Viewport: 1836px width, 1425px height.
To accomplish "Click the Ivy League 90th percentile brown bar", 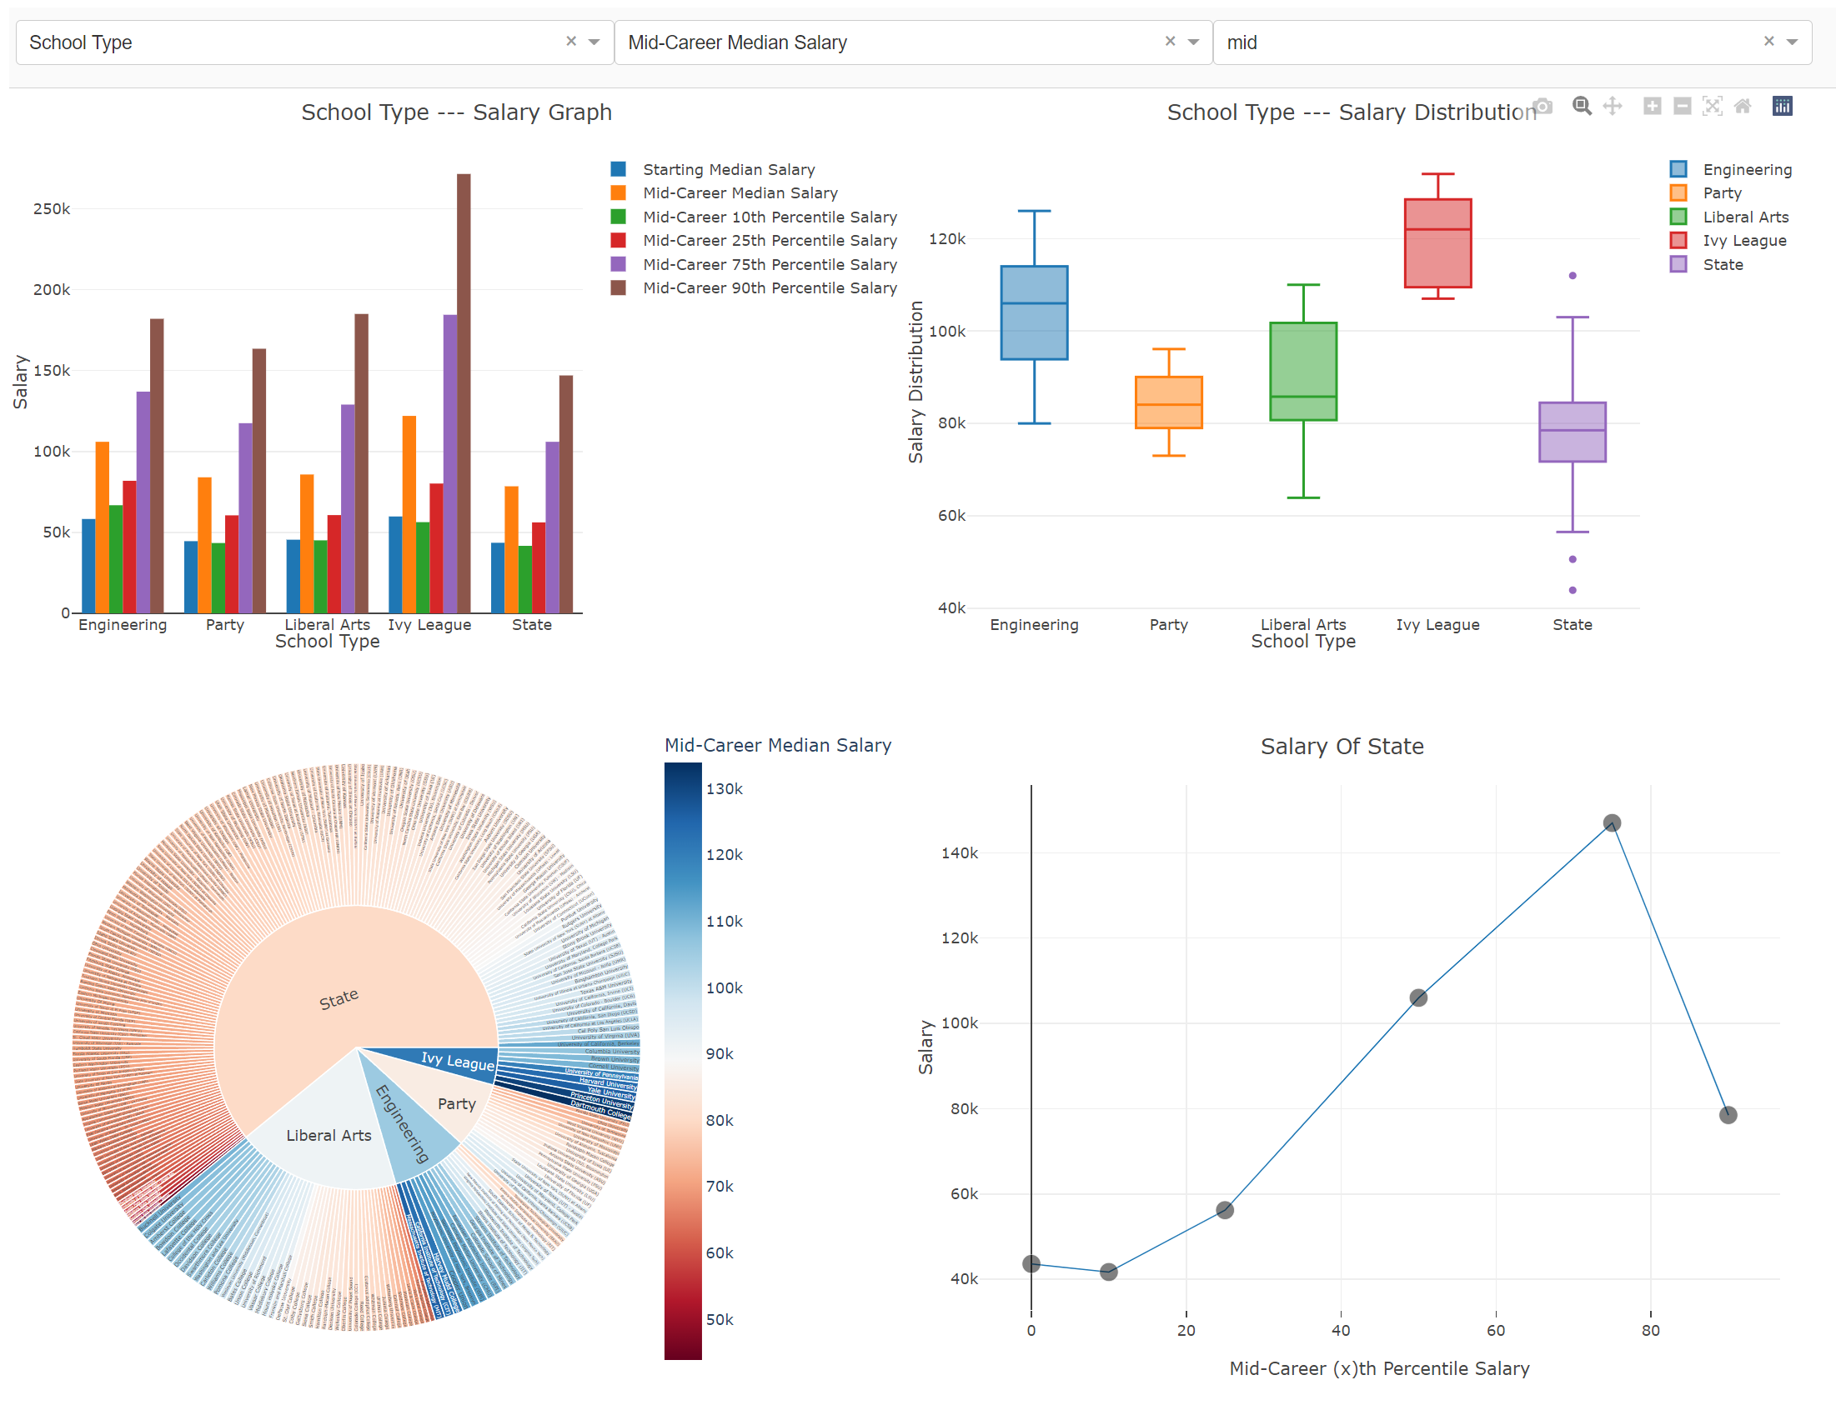I will pos(464,393).
